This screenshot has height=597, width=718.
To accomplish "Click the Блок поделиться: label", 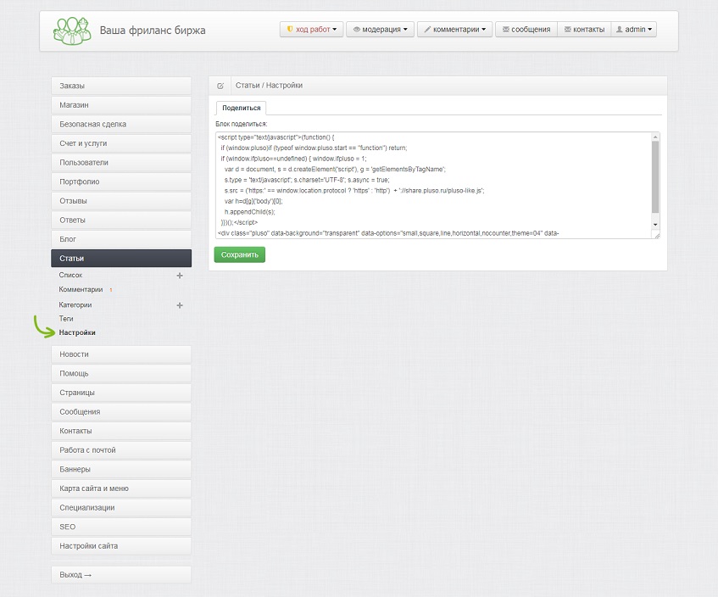I will 242,124.
